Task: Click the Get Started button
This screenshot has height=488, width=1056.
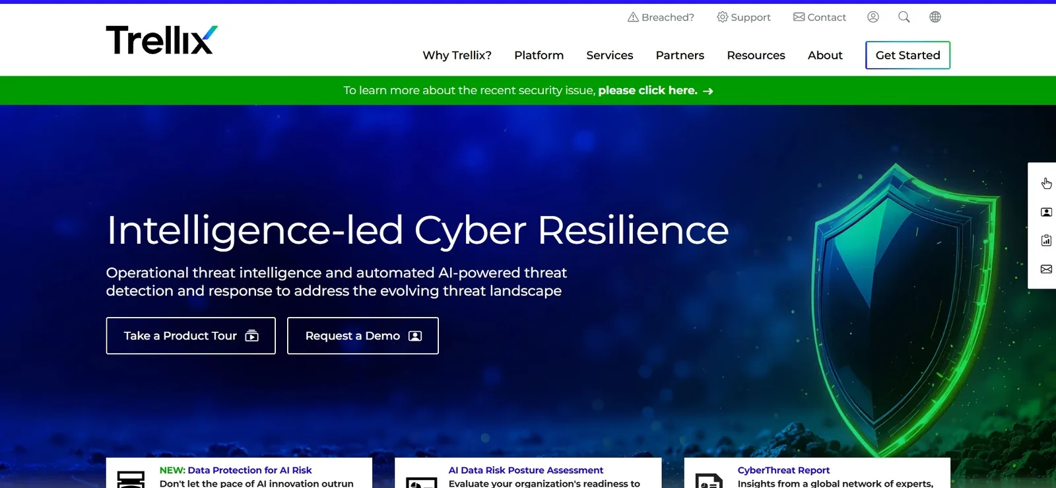Action: click(907, 55)
